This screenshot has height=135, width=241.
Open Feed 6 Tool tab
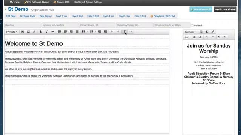(140, 16)
